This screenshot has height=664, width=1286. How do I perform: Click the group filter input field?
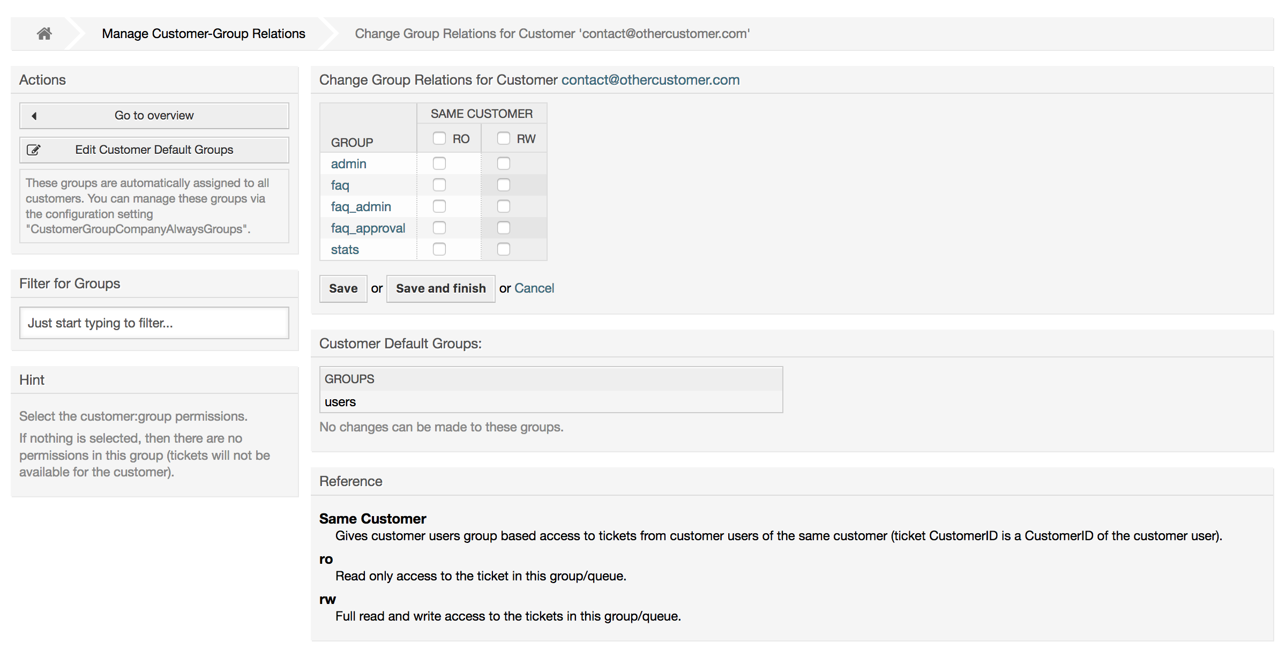coord(154,323)
